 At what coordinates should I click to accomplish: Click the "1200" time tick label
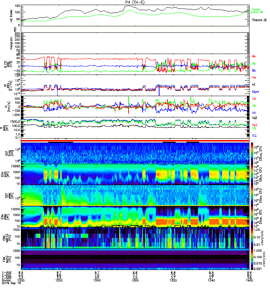coord(21,280)
